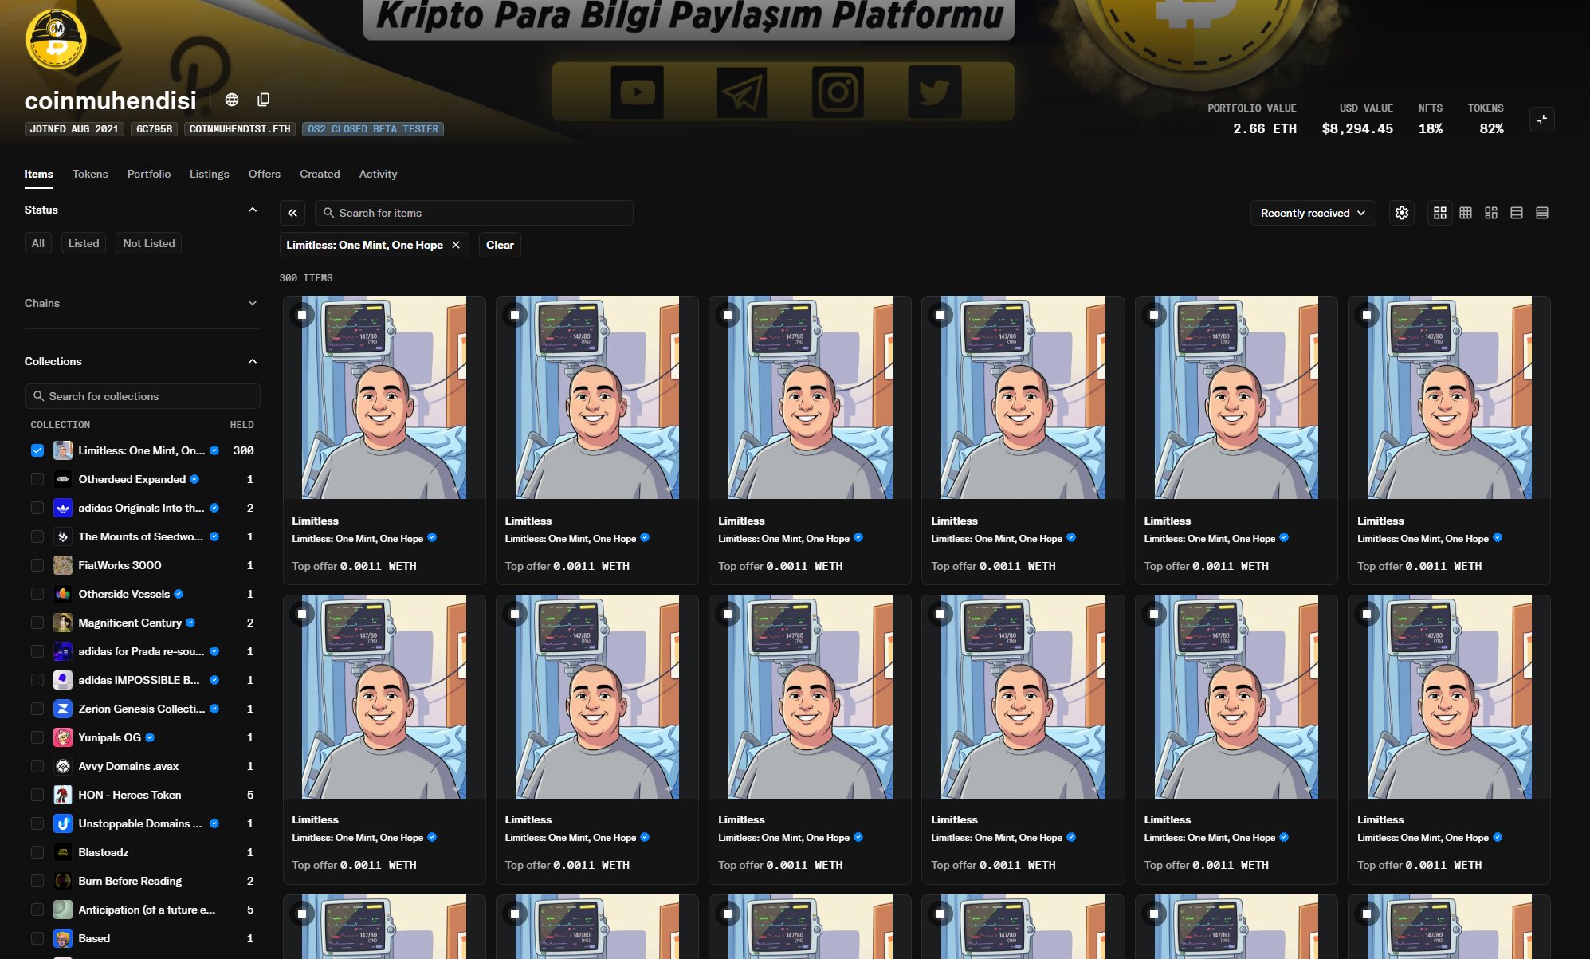Collapse the Status filter section
The image size is (1590, 959).
(253, 210)
